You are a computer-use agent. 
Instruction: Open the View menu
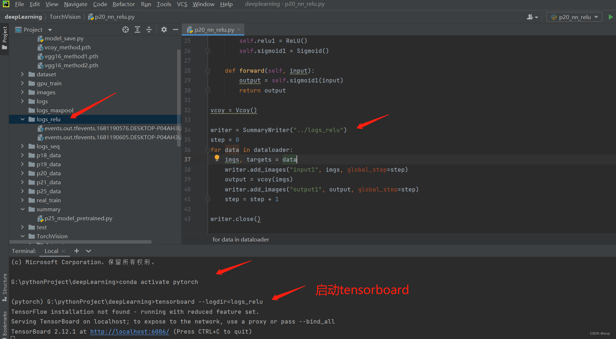coord(52,4)
